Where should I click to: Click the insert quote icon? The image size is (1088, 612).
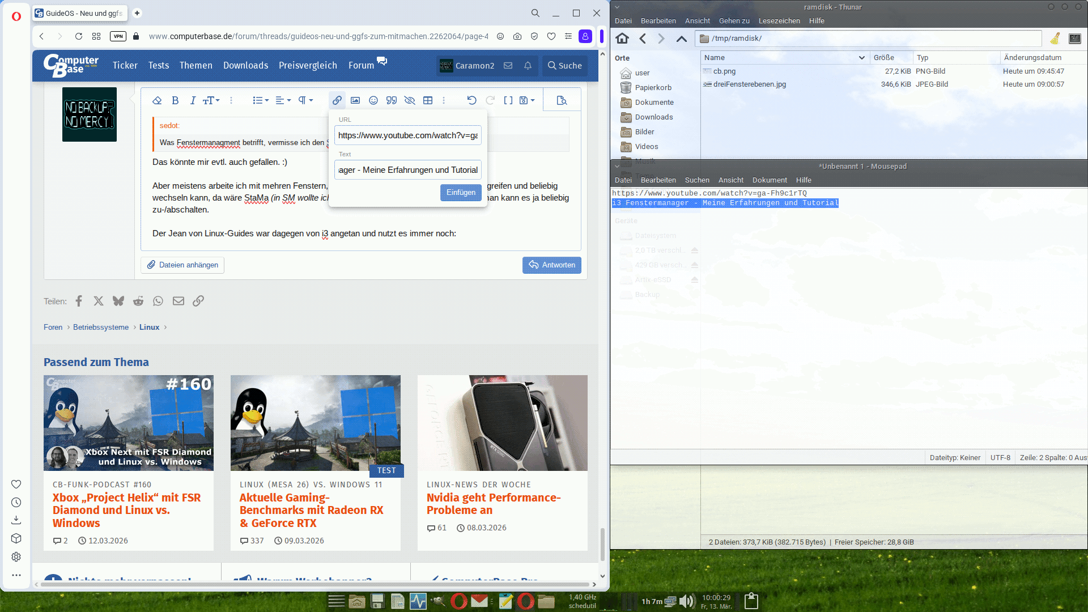392,100
